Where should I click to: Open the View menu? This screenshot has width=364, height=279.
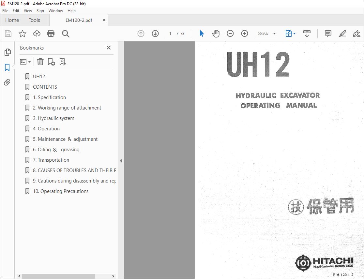point(28,11)
